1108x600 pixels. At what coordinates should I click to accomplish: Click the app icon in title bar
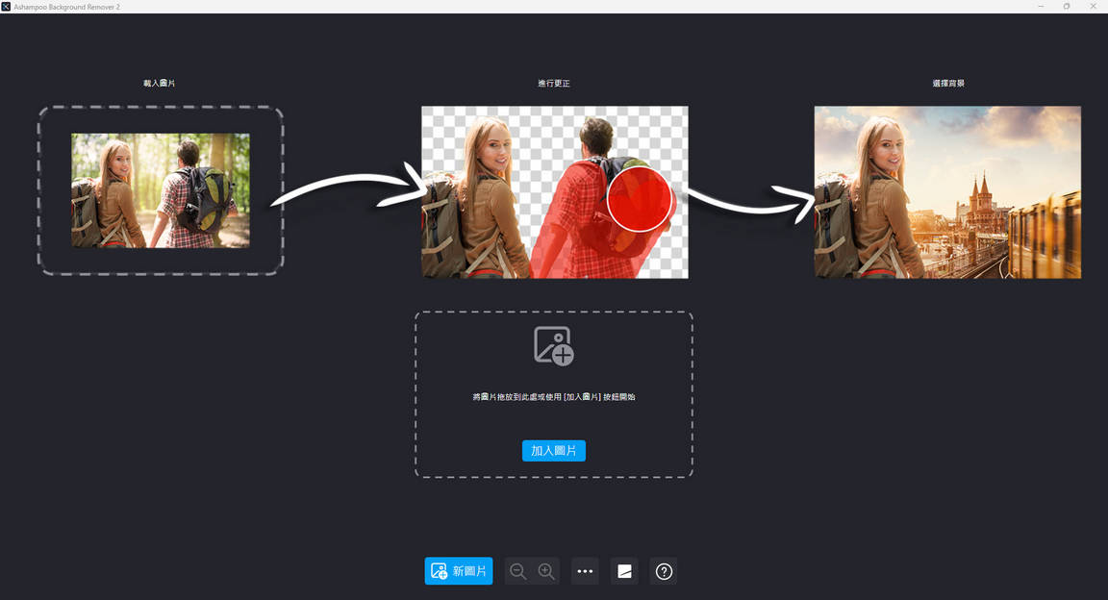point(7,7)
